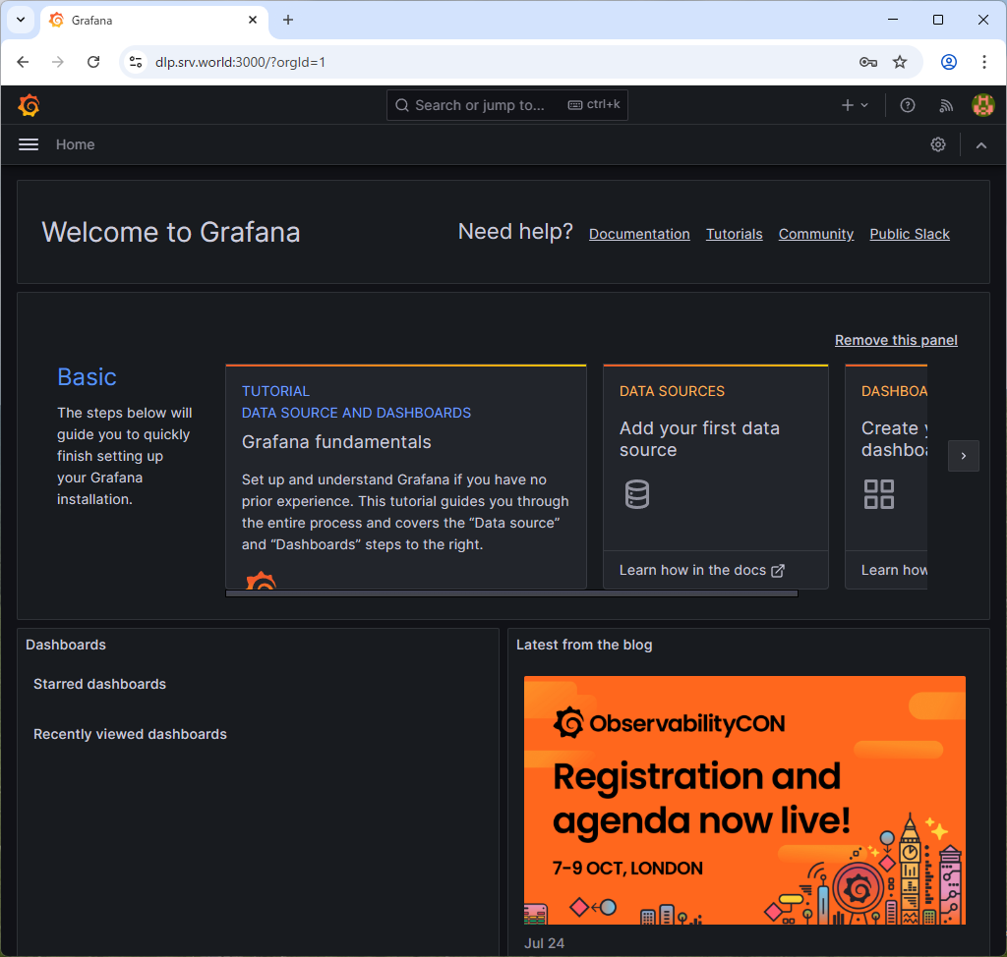Open the Community link
The height and width of the screenshot is (957, 1007).
pos(815,234)
